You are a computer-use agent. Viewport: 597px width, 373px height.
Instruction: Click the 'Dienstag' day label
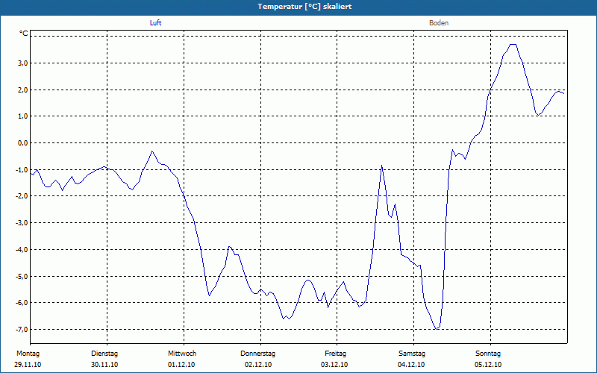coord(104,354)
